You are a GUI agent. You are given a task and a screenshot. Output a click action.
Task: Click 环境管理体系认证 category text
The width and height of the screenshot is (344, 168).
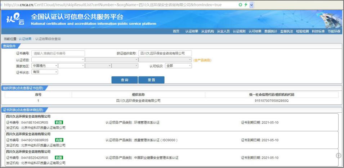147,122
